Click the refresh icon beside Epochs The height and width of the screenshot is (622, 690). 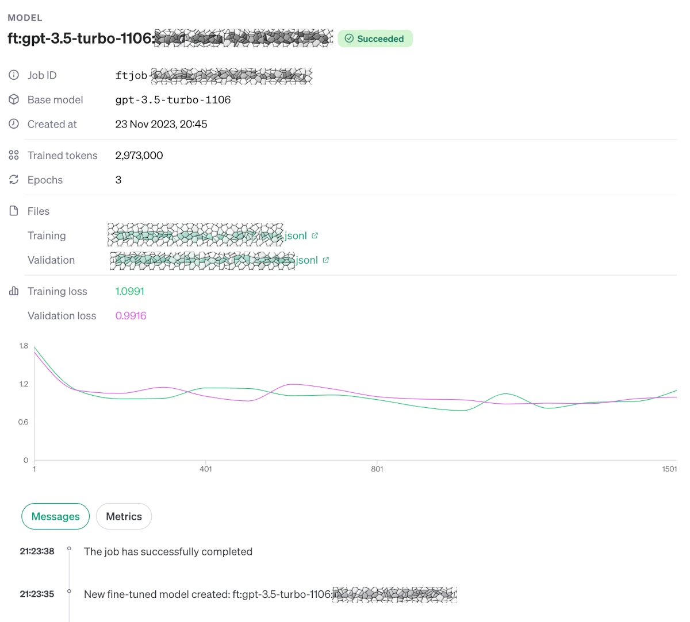tap(13, 179)
